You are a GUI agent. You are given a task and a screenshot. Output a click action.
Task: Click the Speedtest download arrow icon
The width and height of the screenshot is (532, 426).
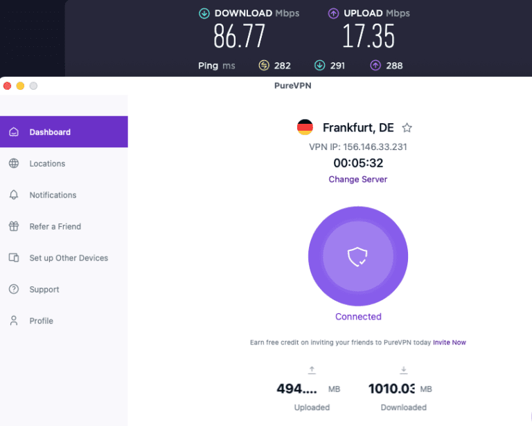[x=204, y=14]
